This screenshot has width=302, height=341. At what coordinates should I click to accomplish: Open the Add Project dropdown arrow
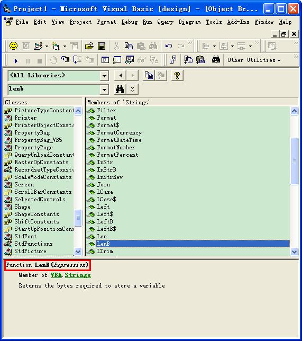pyautogui.click(x=47, y=46)
